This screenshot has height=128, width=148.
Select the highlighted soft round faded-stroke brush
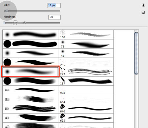pyautogui.click(x=30, y=72)
